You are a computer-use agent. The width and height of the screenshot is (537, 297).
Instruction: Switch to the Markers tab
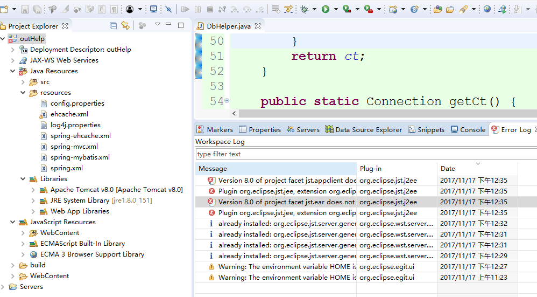[x=215, y=130]
